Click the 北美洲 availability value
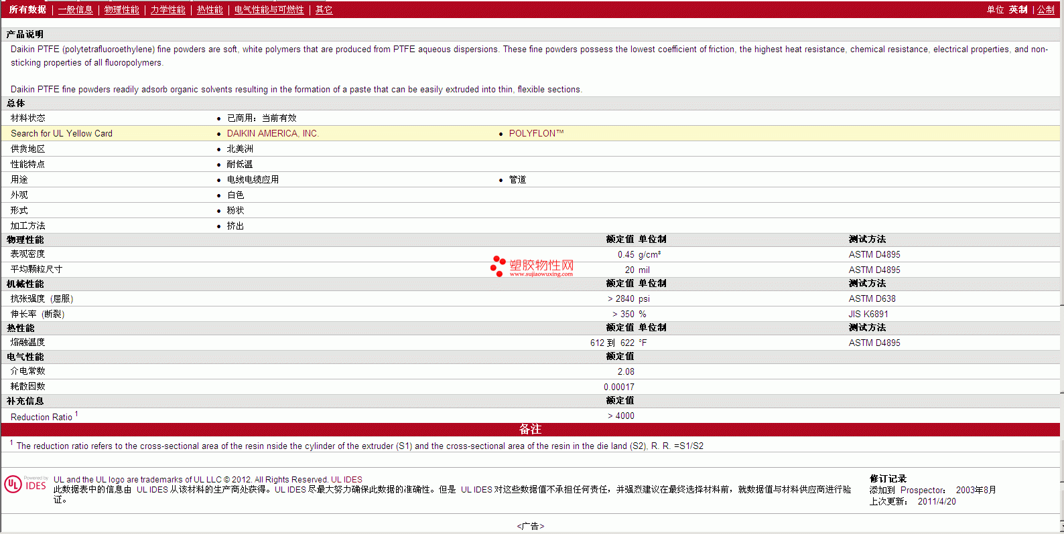The image size is (1064, 534). (x=240, y=149)
